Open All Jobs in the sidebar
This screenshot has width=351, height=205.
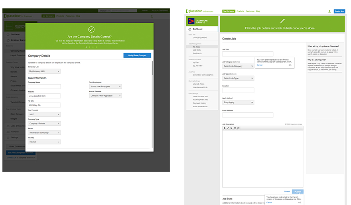(x=197, y=47)
